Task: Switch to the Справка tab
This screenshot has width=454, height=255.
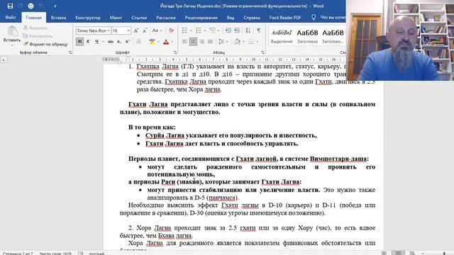Action: [x=252, y=17]
